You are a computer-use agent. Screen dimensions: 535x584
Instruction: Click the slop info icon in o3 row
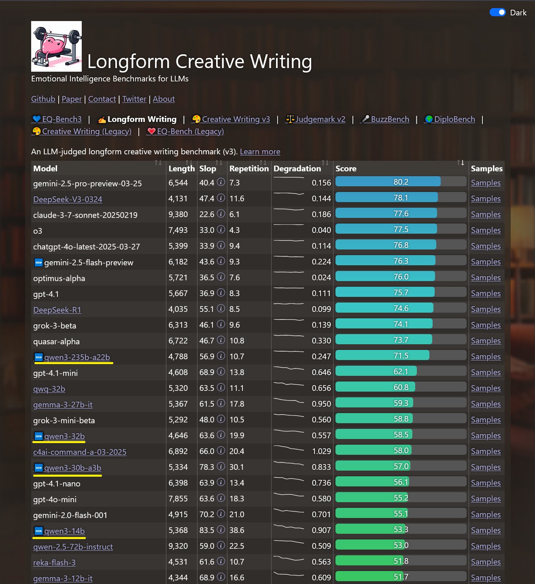(221, 230)
